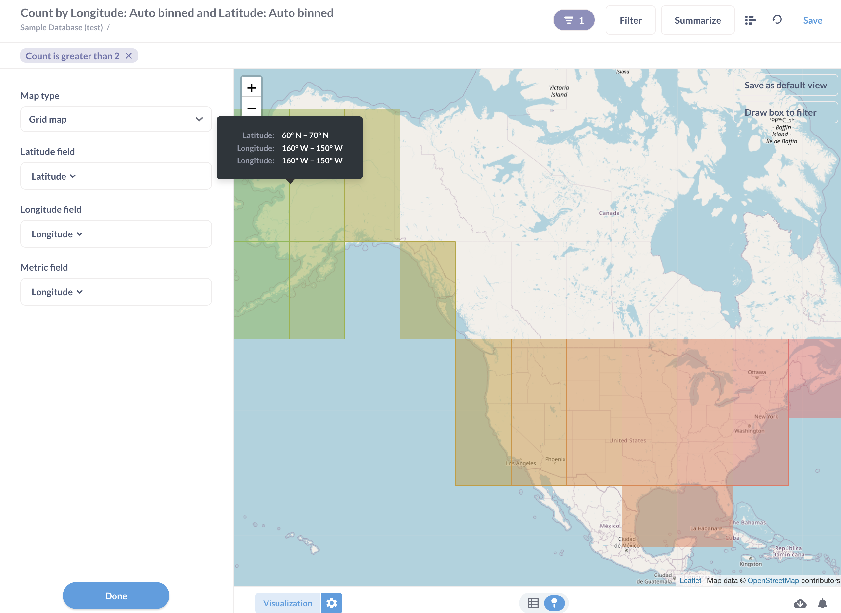Zoom out on the map
This screenshot has width=841, height=613.
point(252,108)
